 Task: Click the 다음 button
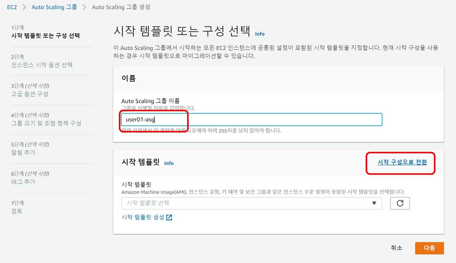pyautogui.click(x=429, y=248)
